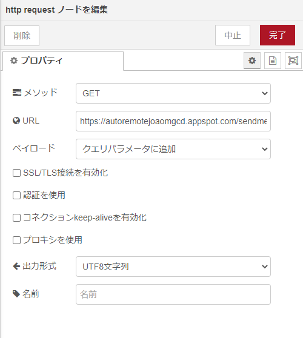Click the globe icon beside URL
The image size is (303, 338).
point(16,121)
